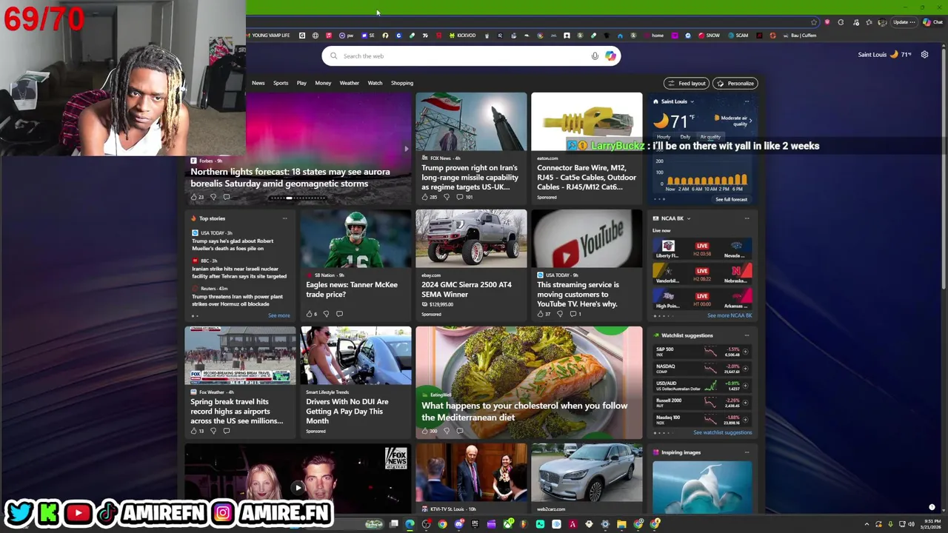Add Nasdaq 100 to watchlist
The image size is (948, 533).
pyautogui.click(x=746, y=420)
